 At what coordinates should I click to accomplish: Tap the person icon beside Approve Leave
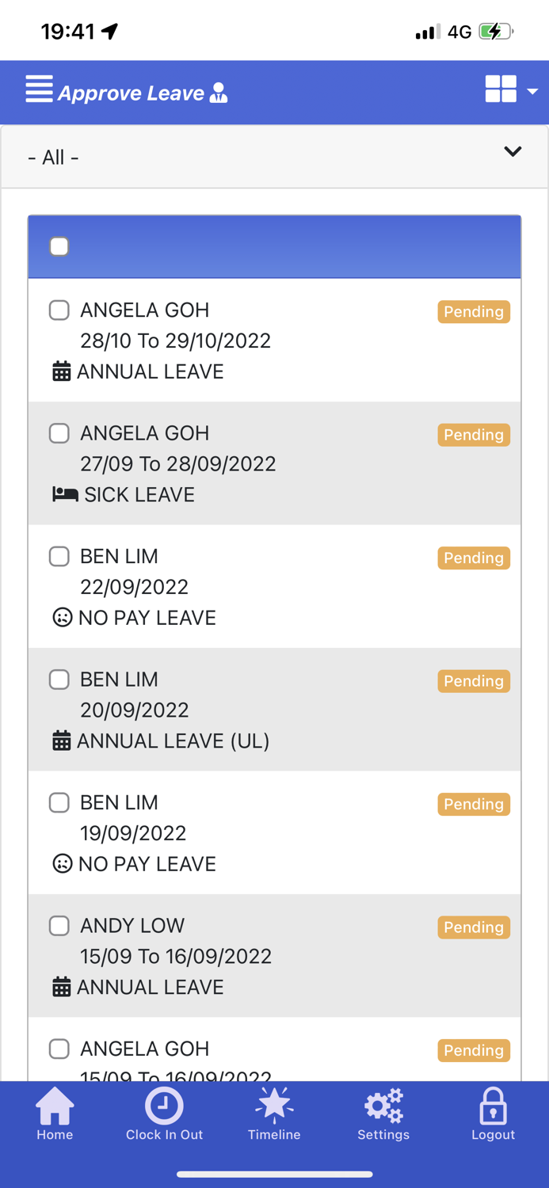219,93
